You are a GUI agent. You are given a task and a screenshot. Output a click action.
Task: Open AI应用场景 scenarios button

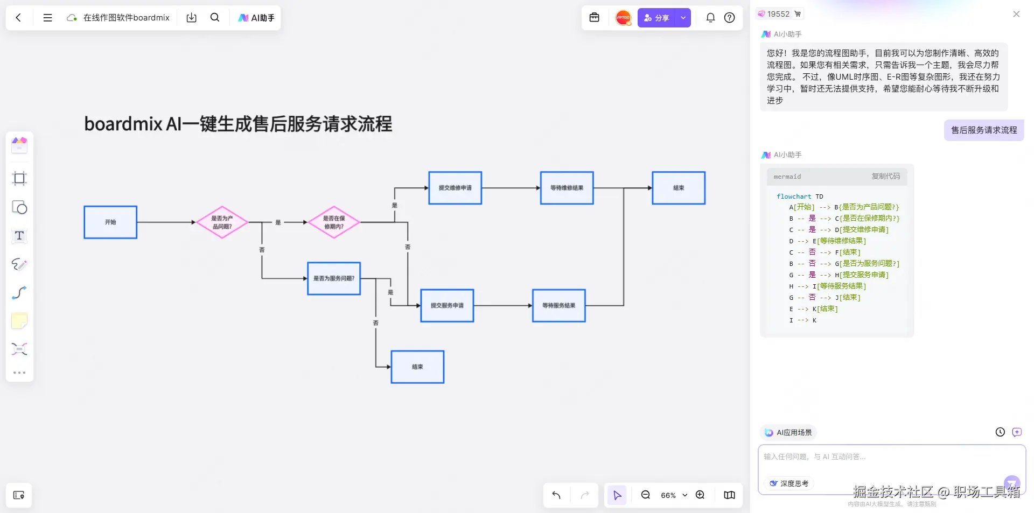coord(788,432)
